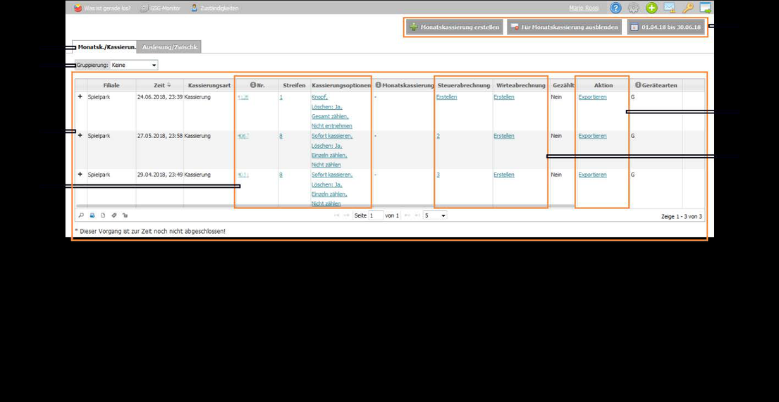Image resolution: width=779 pixels, height=402 pixels.
Task: Click Einzeln zählen in 27.05.2018 row
Action: click(x=329, y=156)
